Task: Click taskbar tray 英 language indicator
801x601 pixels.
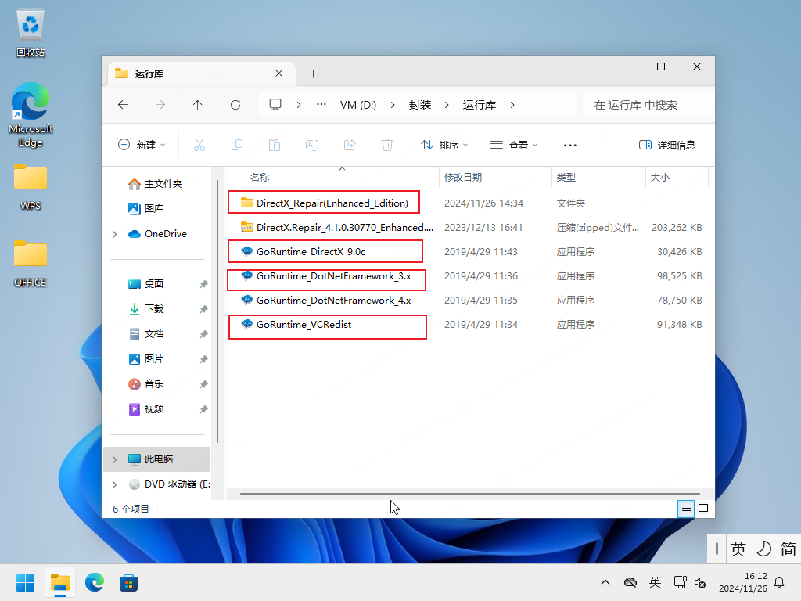Action: coord(655,582)
